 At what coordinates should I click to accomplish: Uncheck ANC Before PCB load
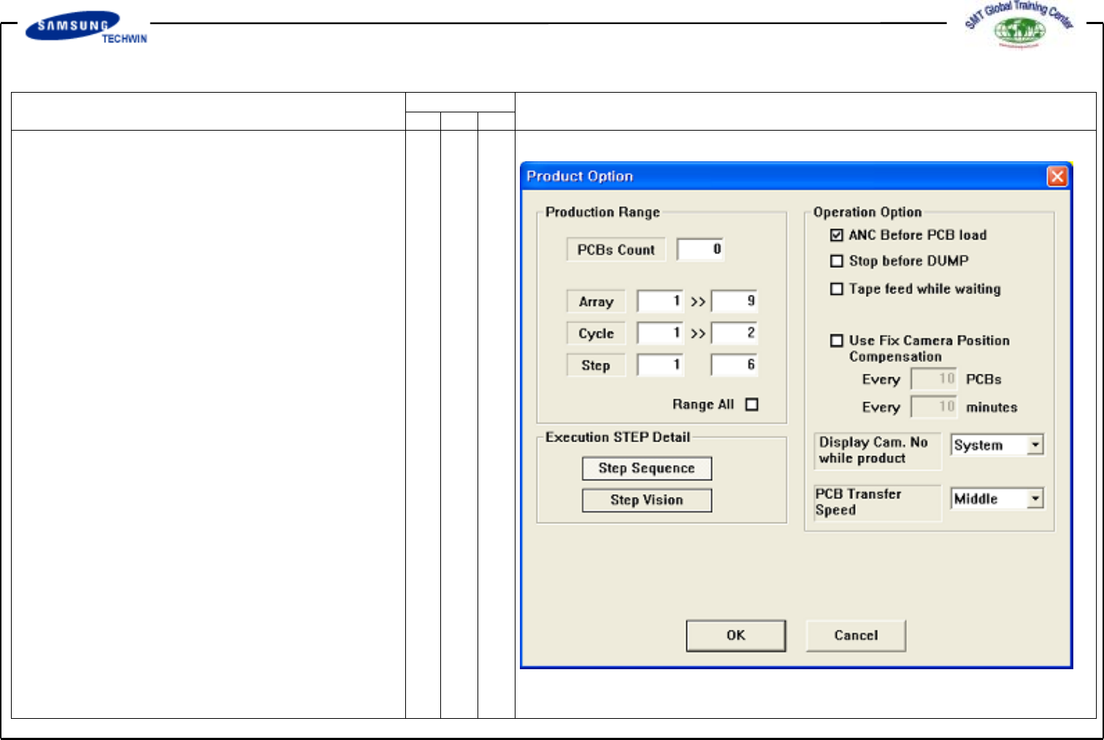[837, 235]
